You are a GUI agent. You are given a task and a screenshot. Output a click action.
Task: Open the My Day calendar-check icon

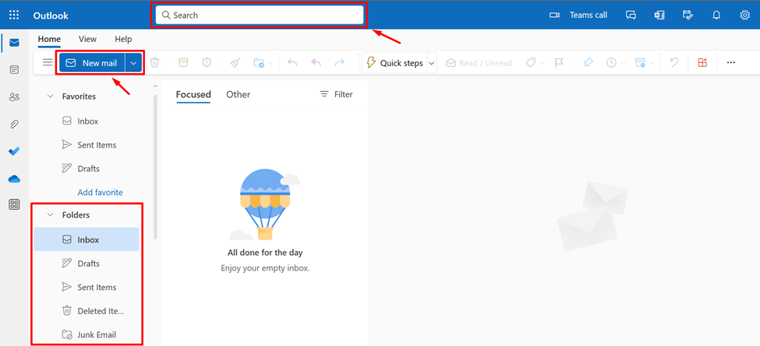(688, 15)
